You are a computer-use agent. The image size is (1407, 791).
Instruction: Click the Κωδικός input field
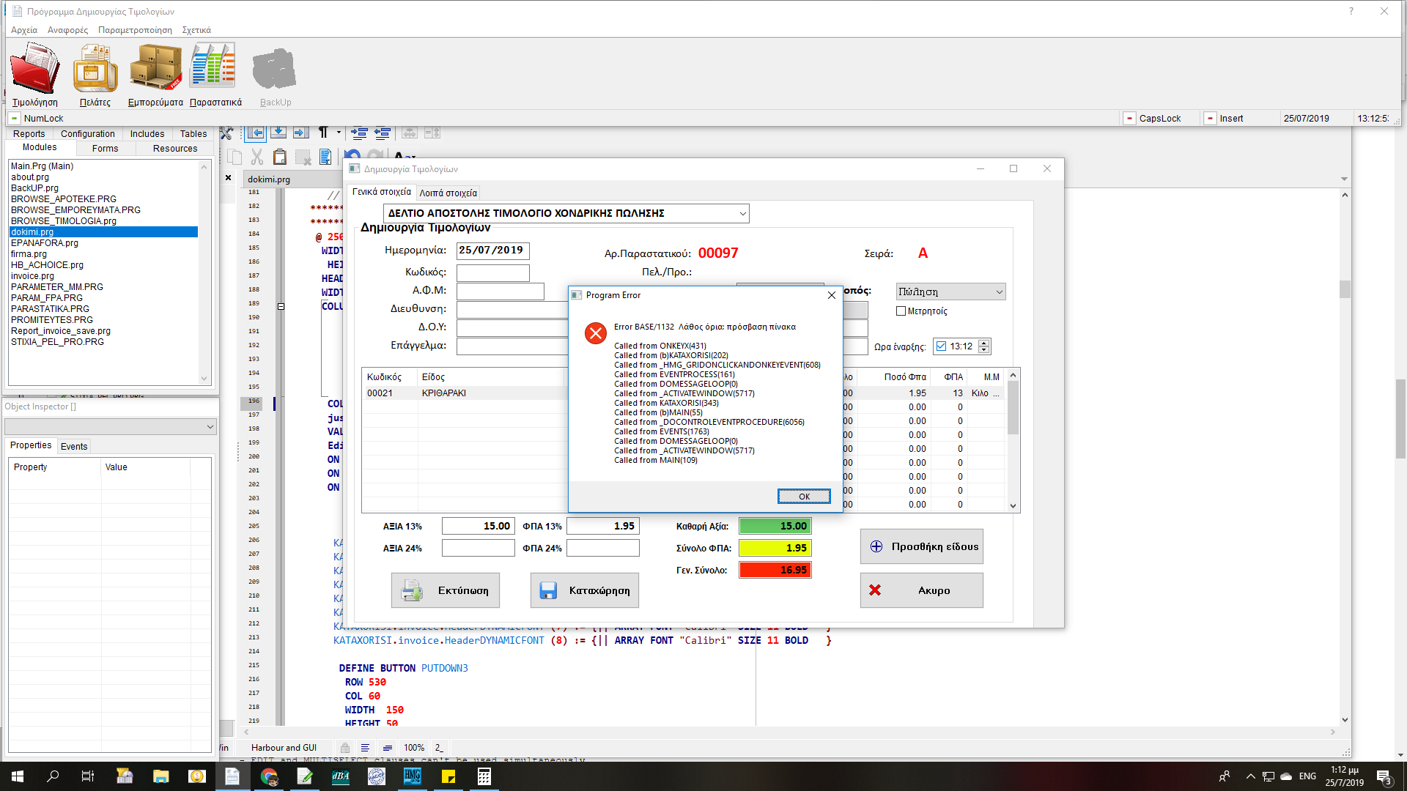point(492,273)
